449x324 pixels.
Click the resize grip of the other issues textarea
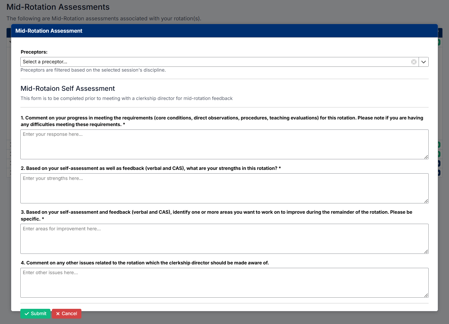click(426, 295)
